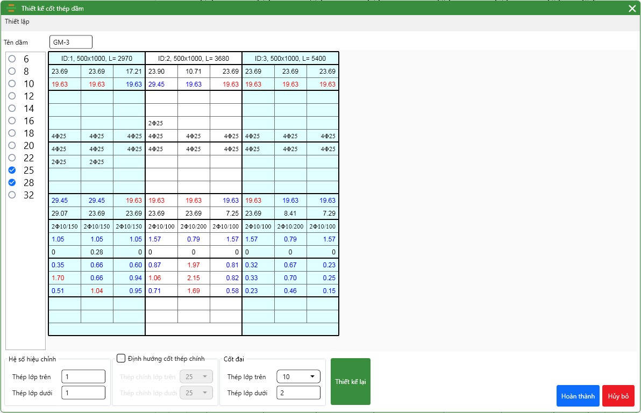
Task: Click the Hoàn thành button
Action: click(x=578, y=396)
